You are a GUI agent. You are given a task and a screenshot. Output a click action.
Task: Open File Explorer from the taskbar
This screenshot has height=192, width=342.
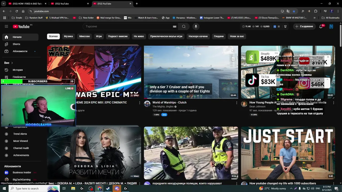[73, 189]
